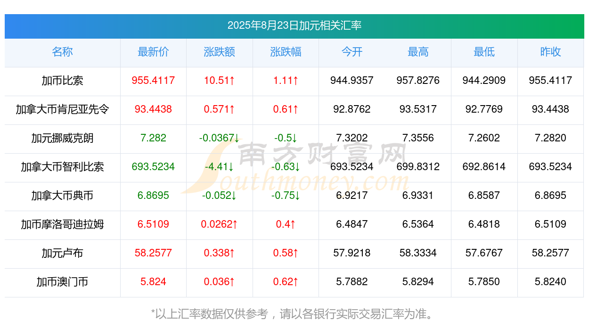This screenshot has height=329, width=589.
Task: Click the 昨收 column header
Action: 550,52
